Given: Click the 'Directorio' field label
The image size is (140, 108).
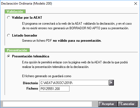Looking at the screenshot, I should 31,83.
